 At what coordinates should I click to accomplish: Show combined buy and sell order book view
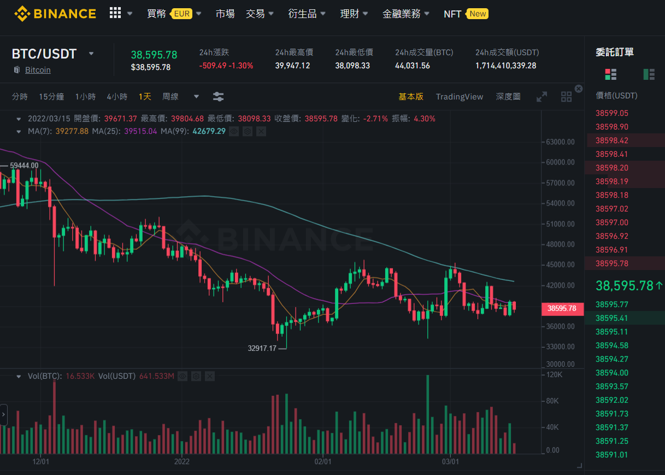[x=610, y=74]
